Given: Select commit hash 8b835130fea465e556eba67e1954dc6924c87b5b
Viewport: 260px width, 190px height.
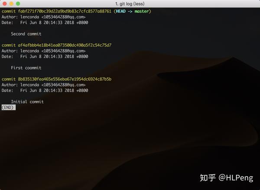Looking at the screenshot, I should (x=65, y=79).
